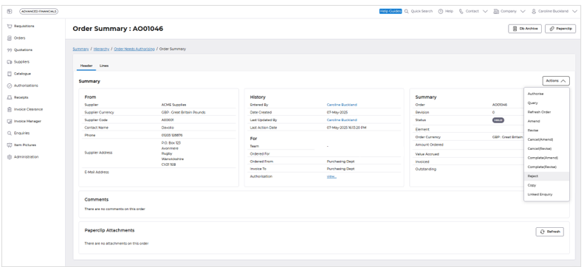Click the Requisitions cart icon in sidebar

10,26
